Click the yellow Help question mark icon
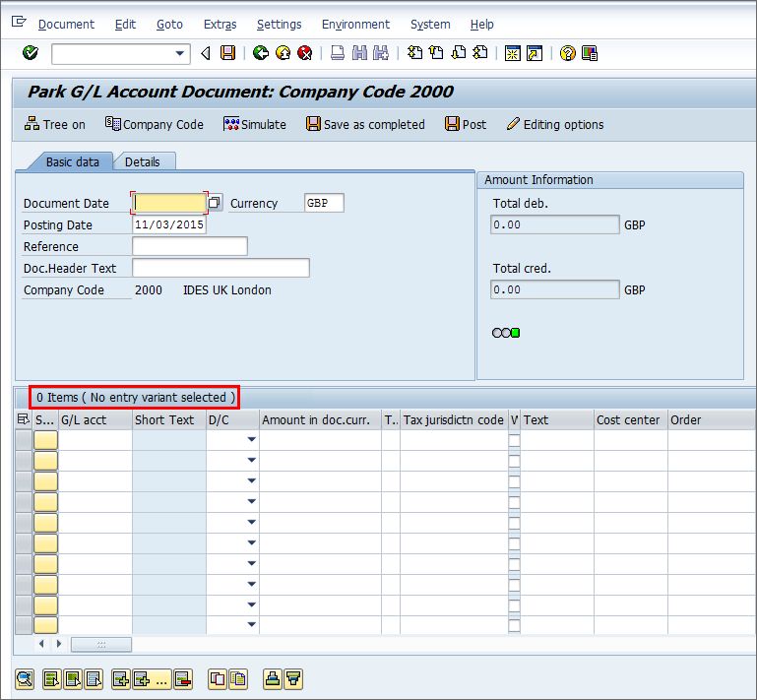Image resolution: width=757 pixels, height=700 pixels. tap(568, 52)
